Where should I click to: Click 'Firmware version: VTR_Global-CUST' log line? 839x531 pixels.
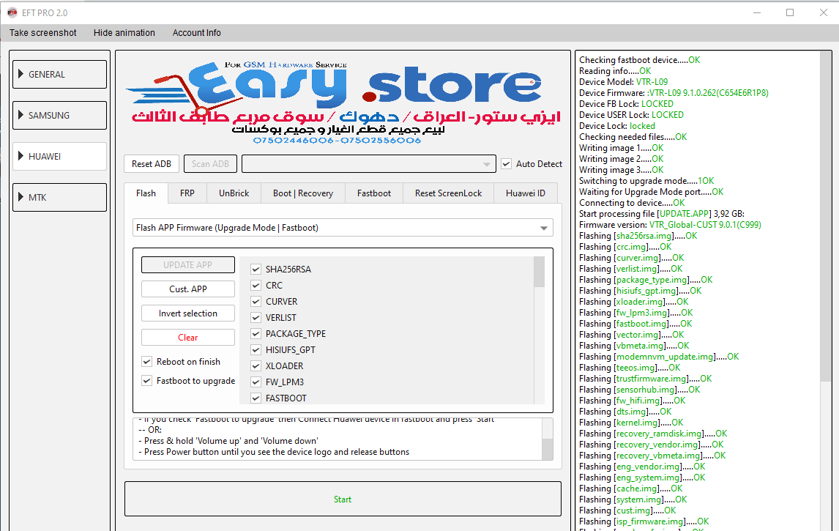[x=670, y=225]
